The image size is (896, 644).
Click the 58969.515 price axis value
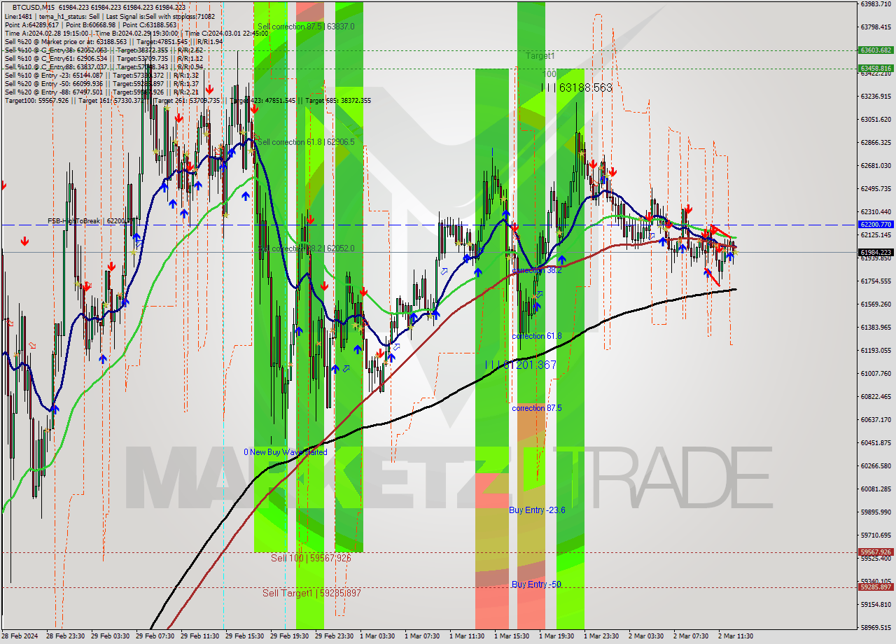(x=876, y=628)
